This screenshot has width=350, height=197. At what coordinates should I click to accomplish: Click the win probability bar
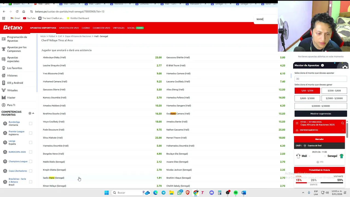(319, 182)
